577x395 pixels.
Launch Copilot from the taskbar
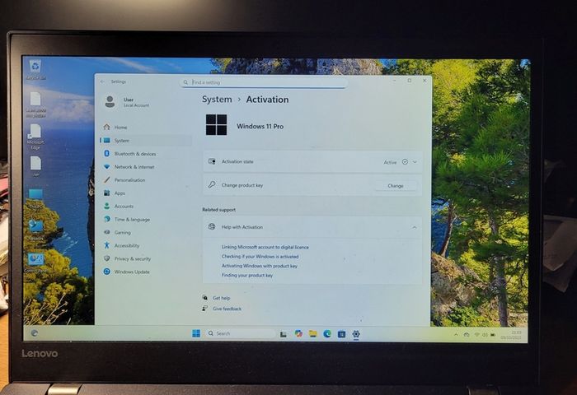[298, 333]
